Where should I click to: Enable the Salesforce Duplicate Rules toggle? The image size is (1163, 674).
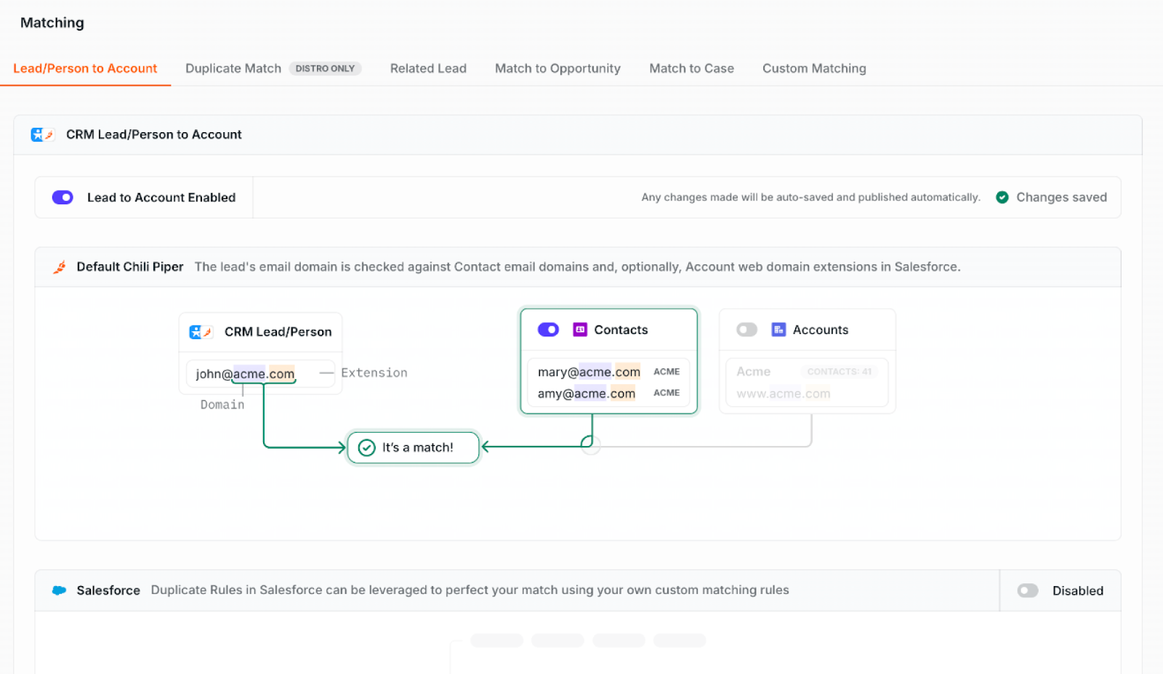[1028, 590]
